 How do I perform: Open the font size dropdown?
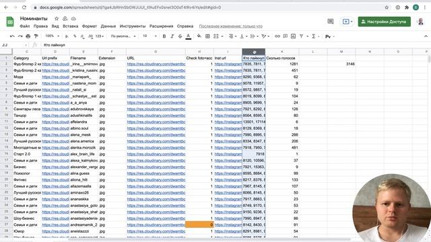(150, 36)
